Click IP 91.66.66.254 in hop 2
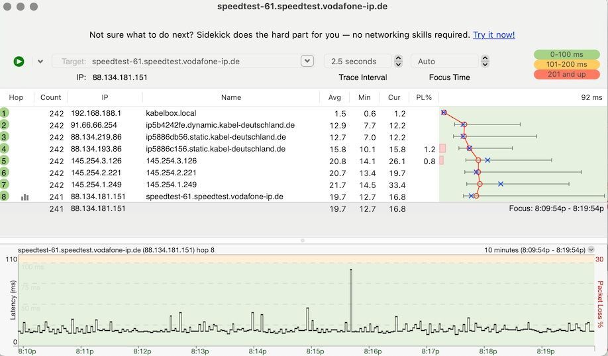The width and height of the screenshot is (608, 356). pos(94,125)
